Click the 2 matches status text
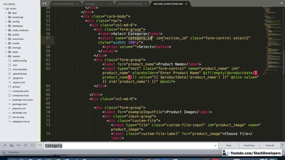This screenshot has width=285, height=160. tap(13, 152)
